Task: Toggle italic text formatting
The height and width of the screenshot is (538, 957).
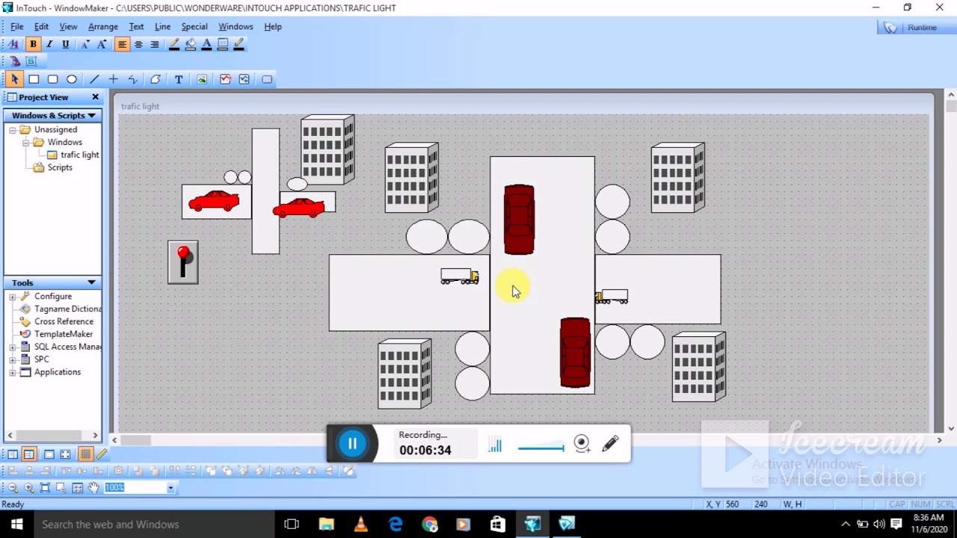Action: point(49,45)
